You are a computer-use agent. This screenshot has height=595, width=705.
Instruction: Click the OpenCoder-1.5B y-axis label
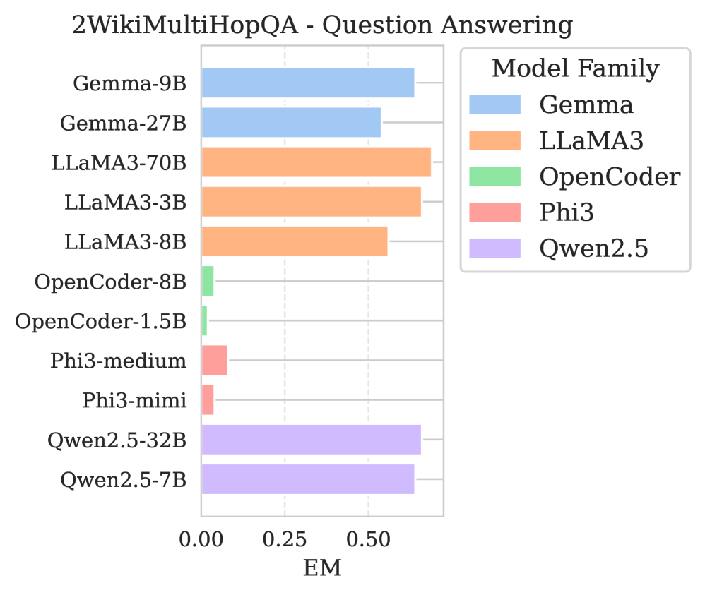101,321
